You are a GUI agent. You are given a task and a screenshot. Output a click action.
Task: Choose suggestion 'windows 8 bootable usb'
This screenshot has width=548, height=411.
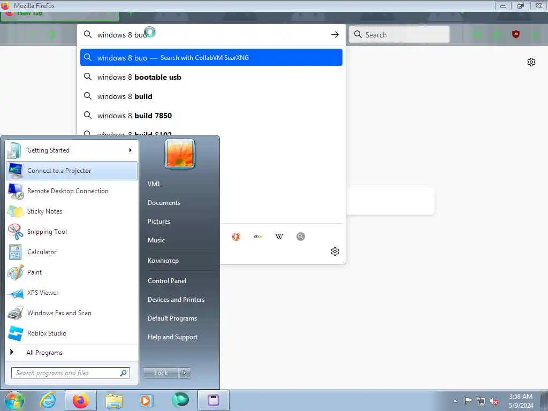point(211,77)
